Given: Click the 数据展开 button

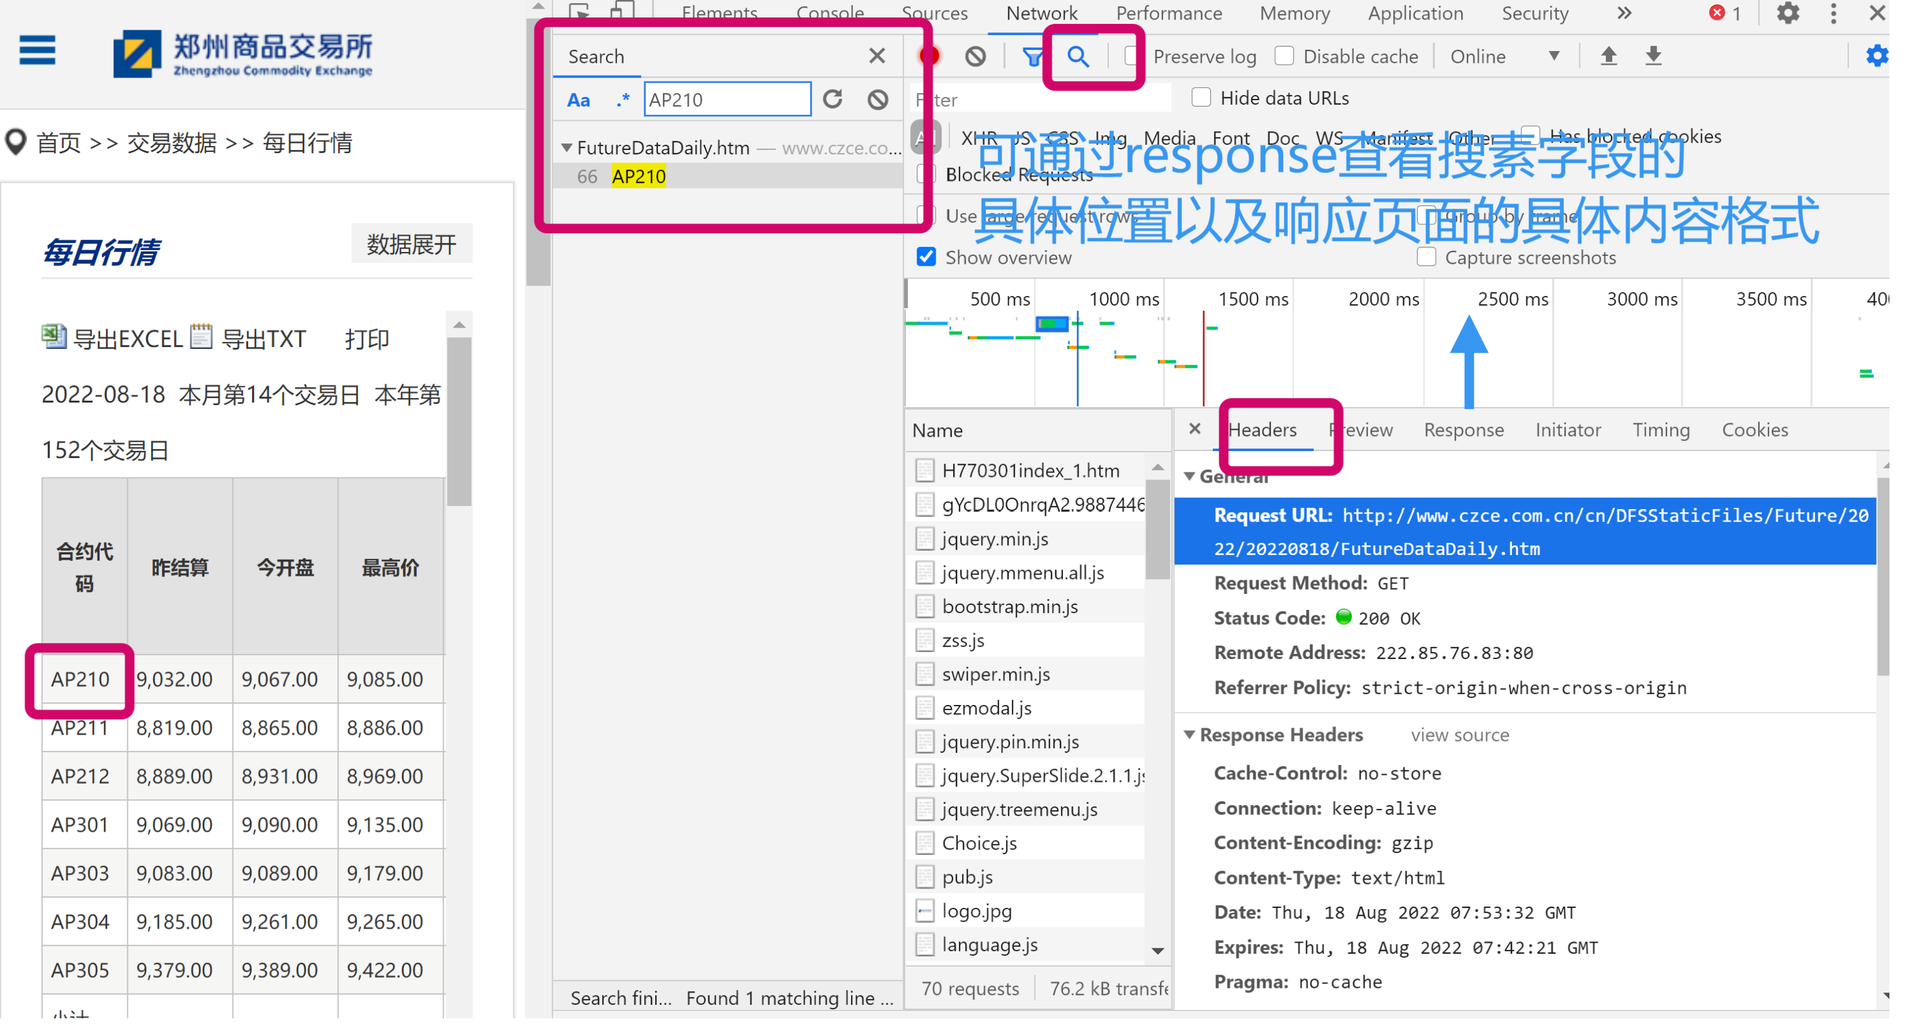Looking at the screenshot, I should (x=411, y=244).
